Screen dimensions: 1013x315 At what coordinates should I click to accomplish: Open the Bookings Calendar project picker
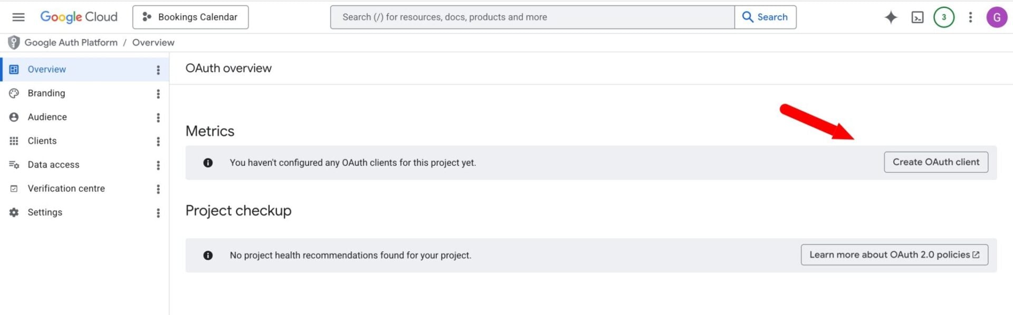click(190, 17)
